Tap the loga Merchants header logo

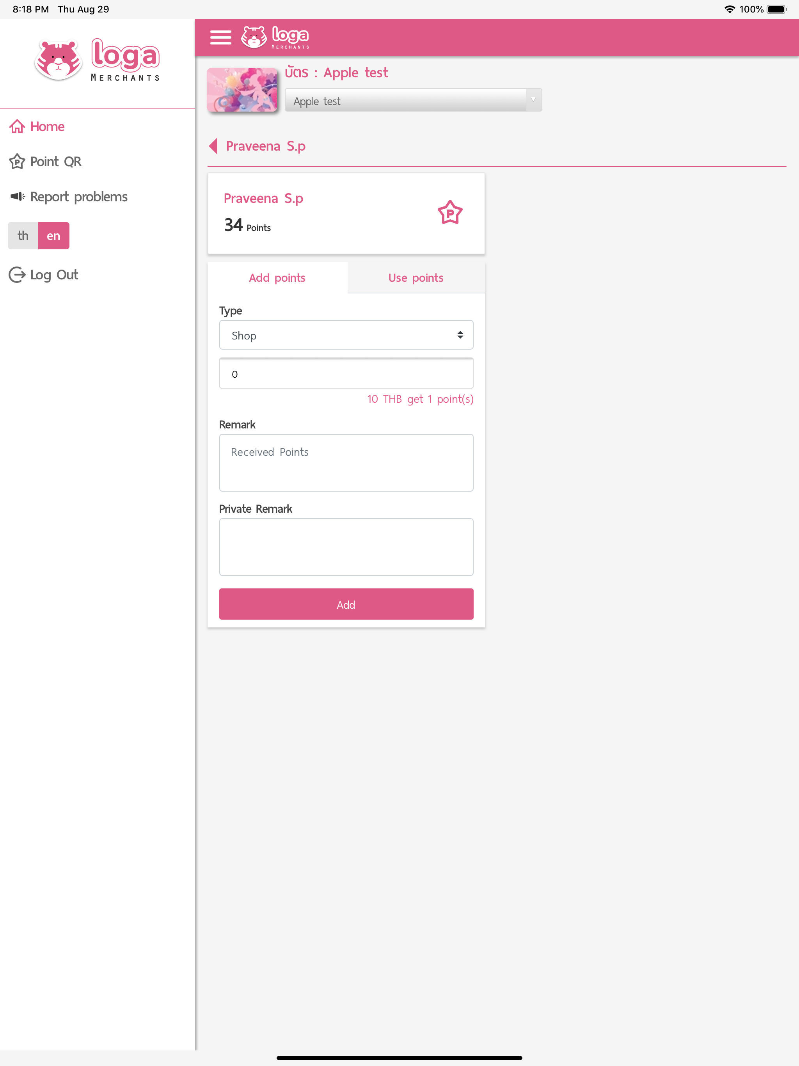pyautogui.click(x=275, y=37)
